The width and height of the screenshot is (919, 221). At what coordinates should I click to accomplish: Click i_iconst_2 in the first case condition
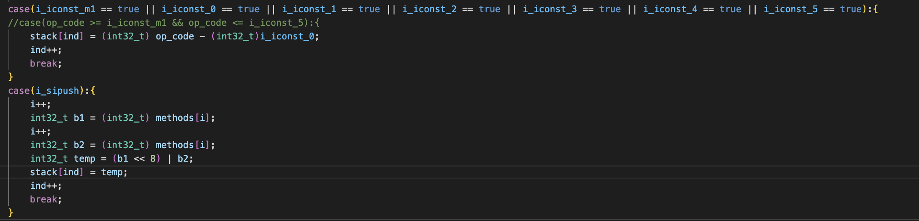click(429, 9)
